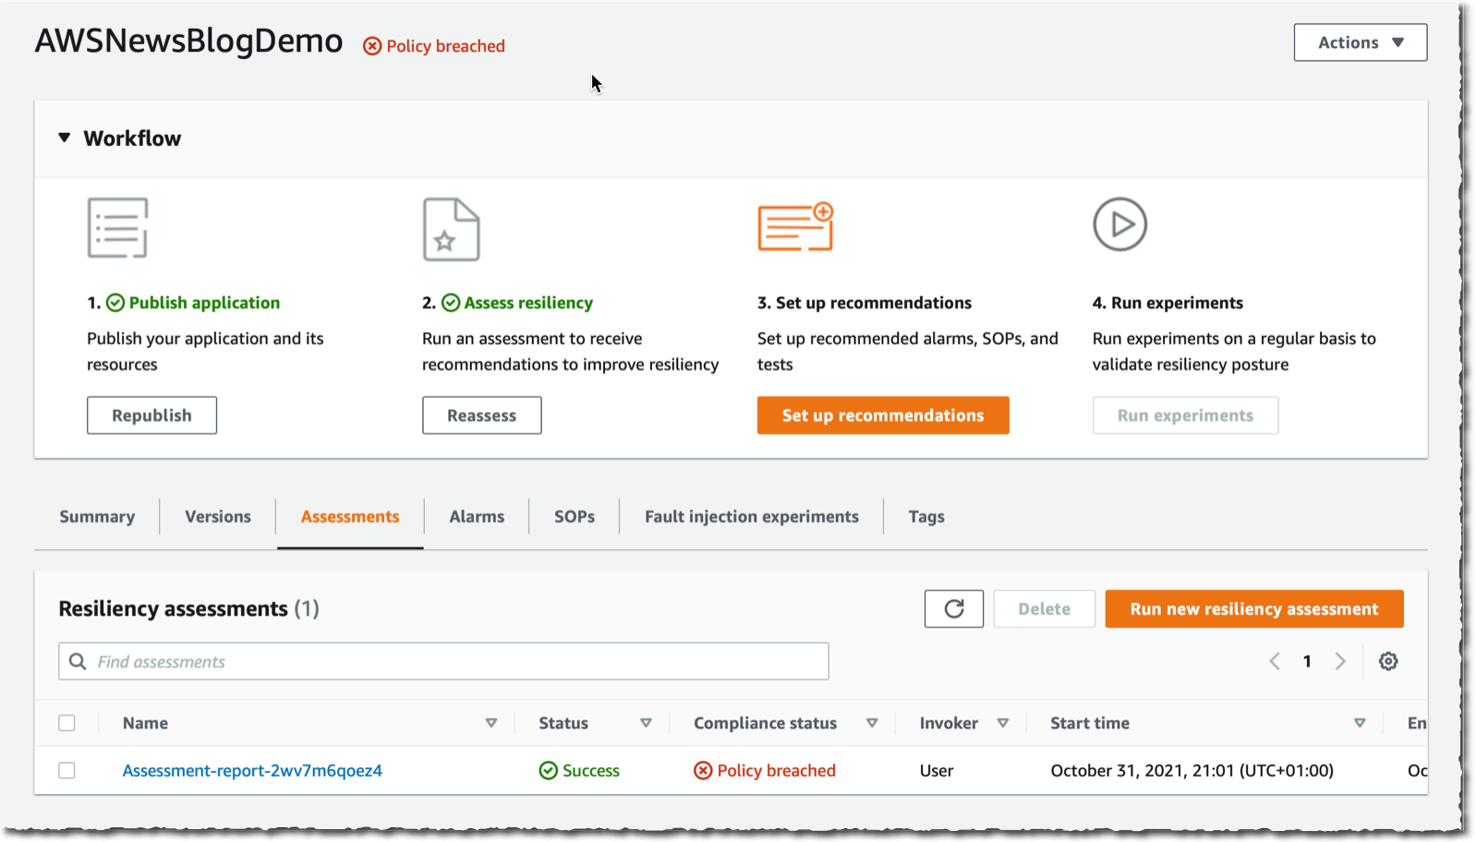
Task: Sort by the Compliance status column arrow
Action: pyautogui.click(x=872, y=723)
